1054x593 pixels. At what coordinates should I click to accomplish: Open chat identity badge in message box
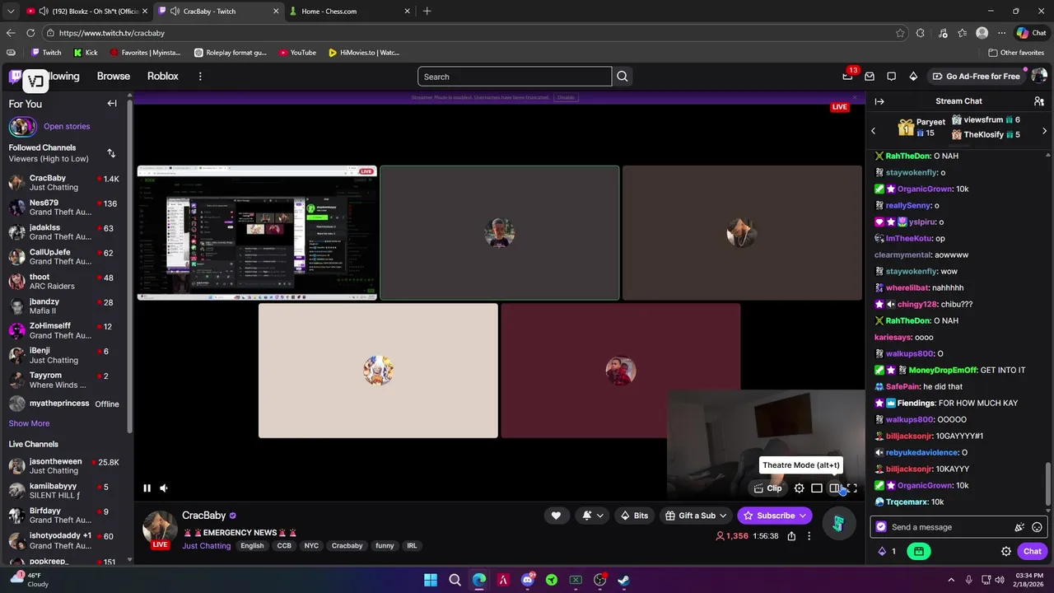(881, 527)
